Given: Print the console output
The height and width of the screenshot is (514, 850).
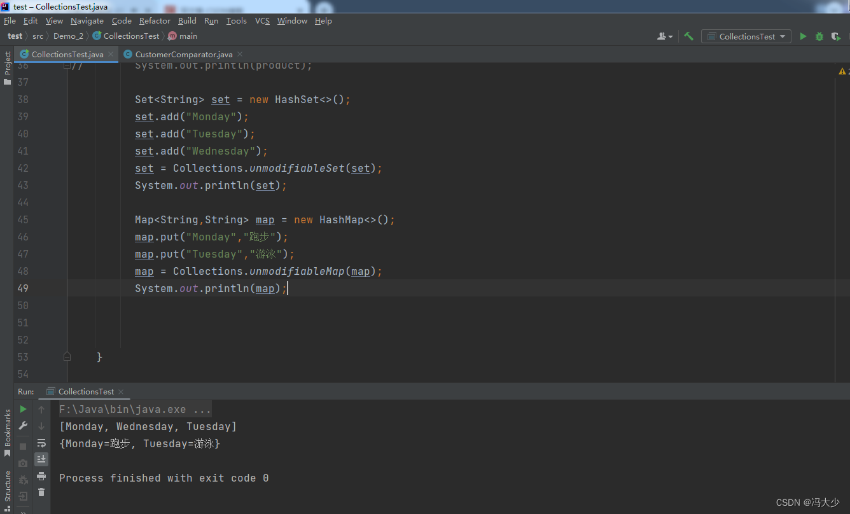Looking at the screenshot, I should coord(41,476).
